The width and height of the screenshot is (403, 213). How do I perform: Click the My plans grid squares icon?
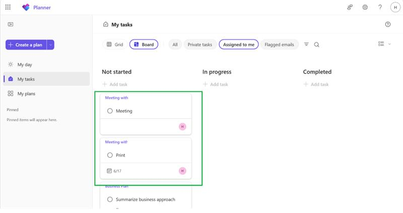(x=10, y=94)
